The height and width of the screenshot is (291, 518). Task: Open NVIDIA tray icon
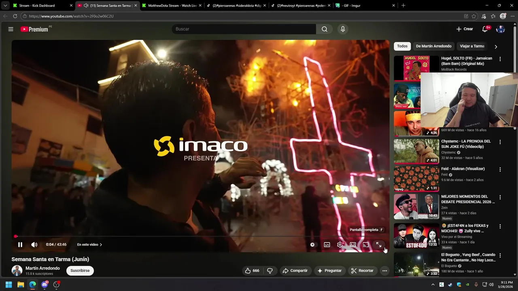(x=467, y=285)
